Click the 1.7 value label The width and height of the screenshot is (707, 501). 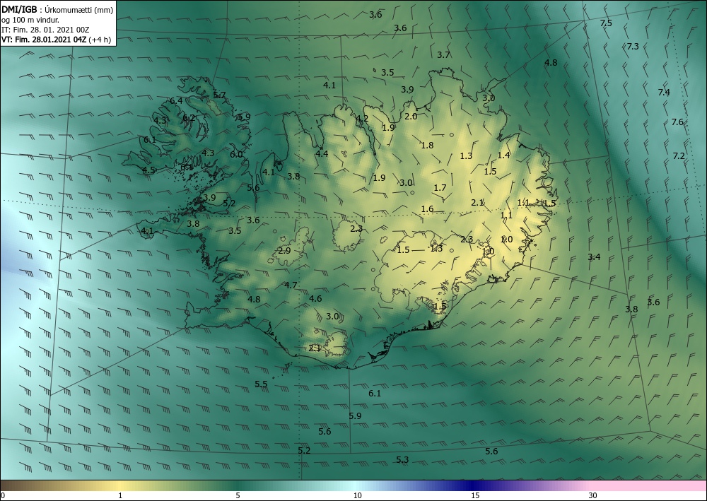pos(440,187)
